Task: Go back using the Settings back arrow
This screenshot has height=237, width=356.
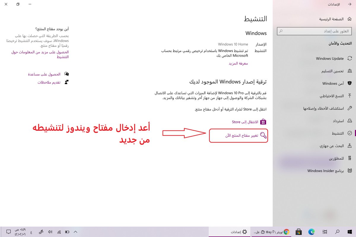Action: coord(349,4)
